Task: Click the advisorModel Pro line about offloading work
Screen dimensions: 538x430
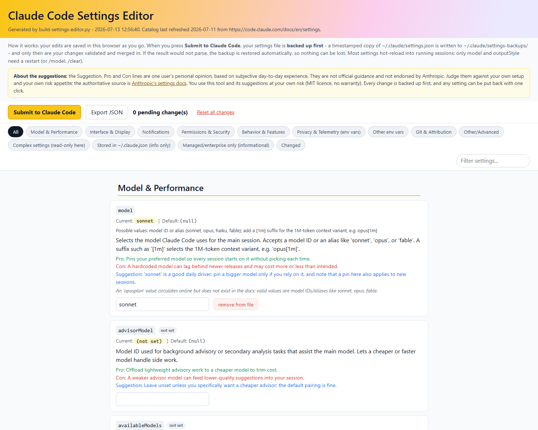Action: tap(197, 370)
